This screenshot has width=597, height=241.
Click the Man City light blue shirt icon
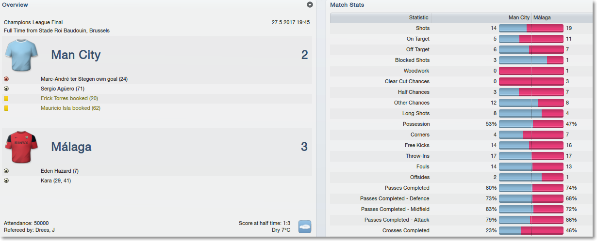point(22,55)
